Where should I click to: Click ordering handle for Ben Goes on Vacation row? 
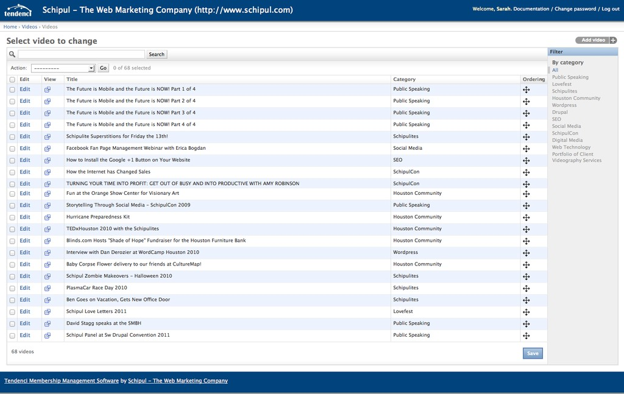pyautogui.click(x=526, y=300)
